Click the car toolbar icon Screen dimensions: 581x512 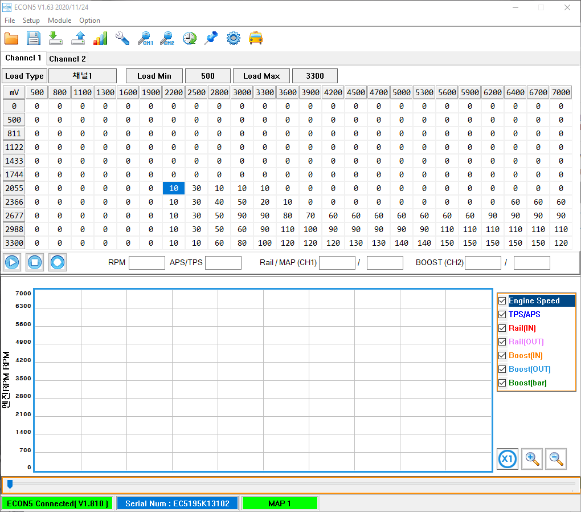(255, 38)
